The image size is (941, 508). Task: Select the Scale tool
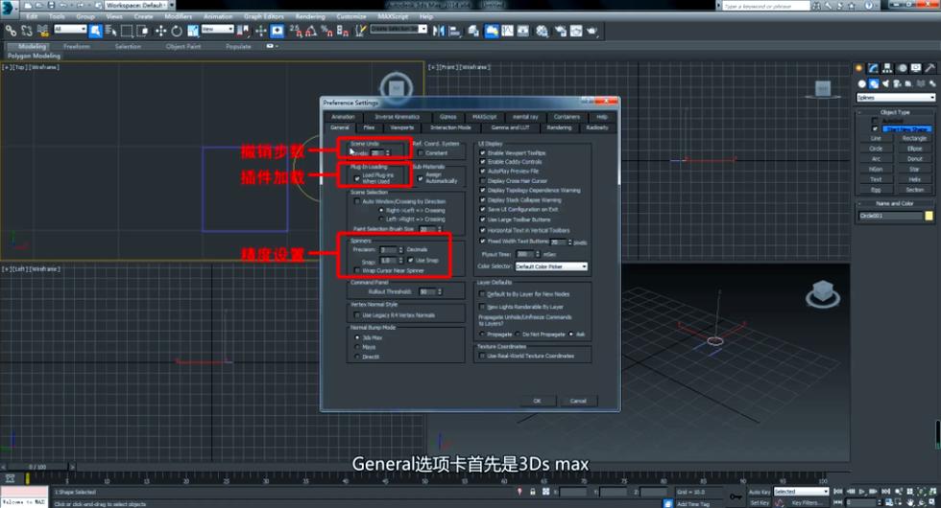pos(193,31)
